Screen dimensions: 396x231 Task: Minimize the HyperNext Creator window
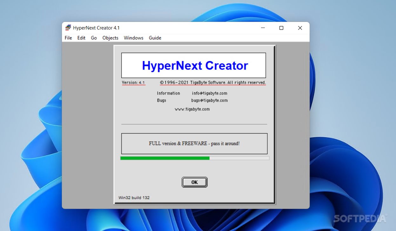coord(263,28)
